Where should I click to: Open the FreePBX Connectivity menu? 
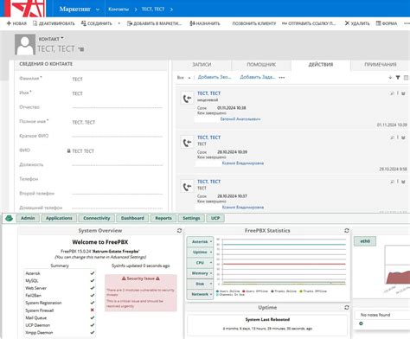(97, 218)
